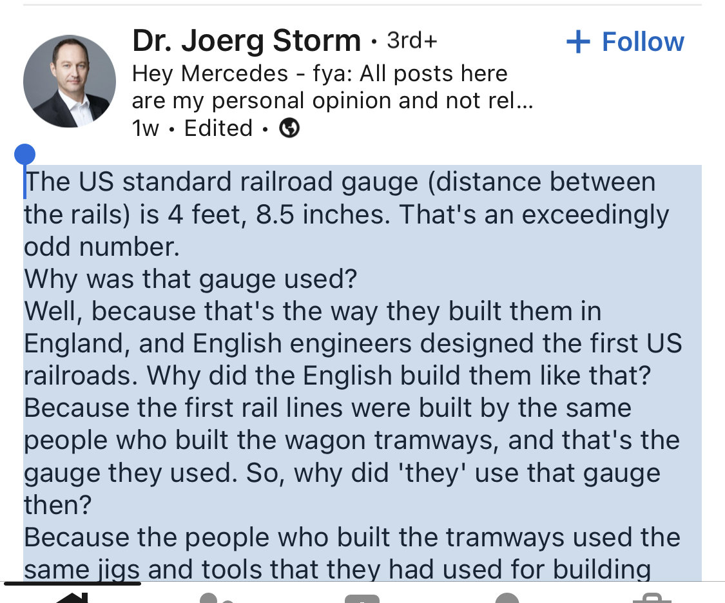
Task: Click the '1w' post timestamp
Action: [x=145, y=128]
